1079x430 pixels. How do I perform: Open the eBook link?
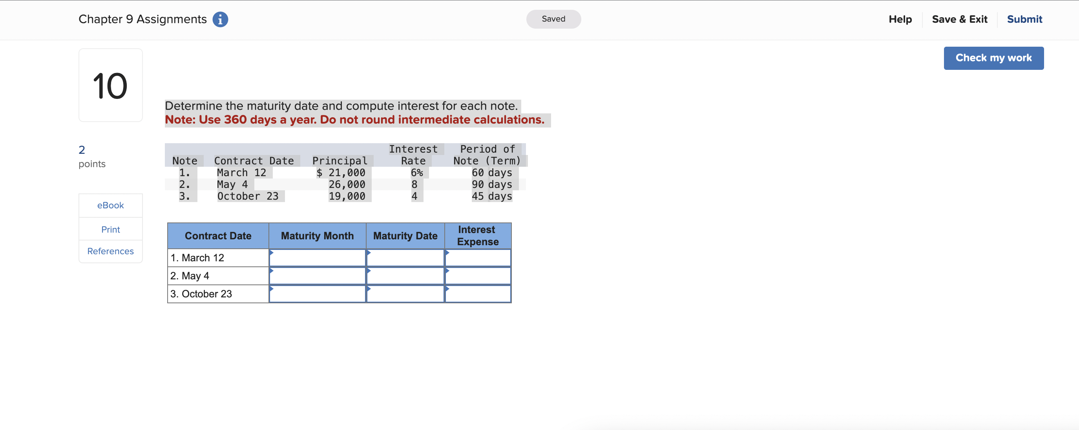point(111,206)
